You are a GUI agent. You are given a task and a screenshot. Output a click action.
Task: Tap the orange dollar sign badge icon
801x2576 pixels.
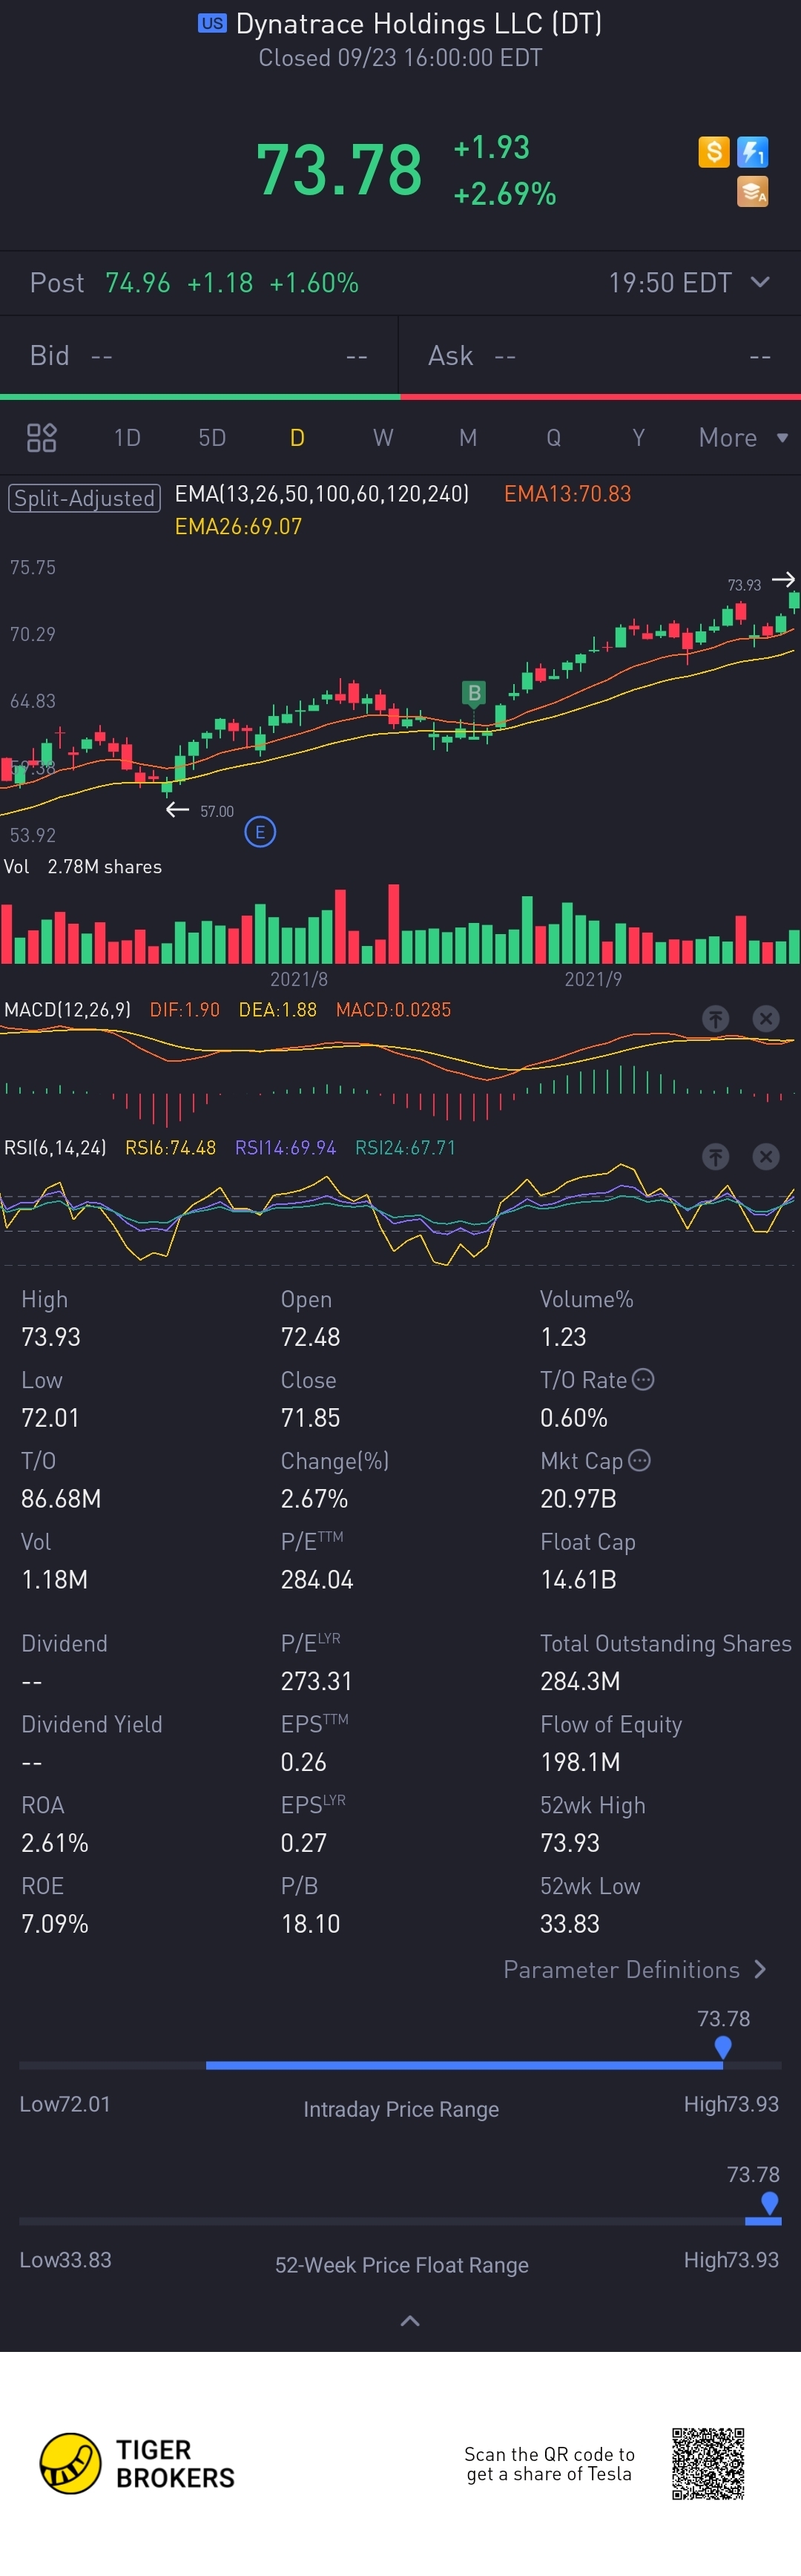click(713, 152)
